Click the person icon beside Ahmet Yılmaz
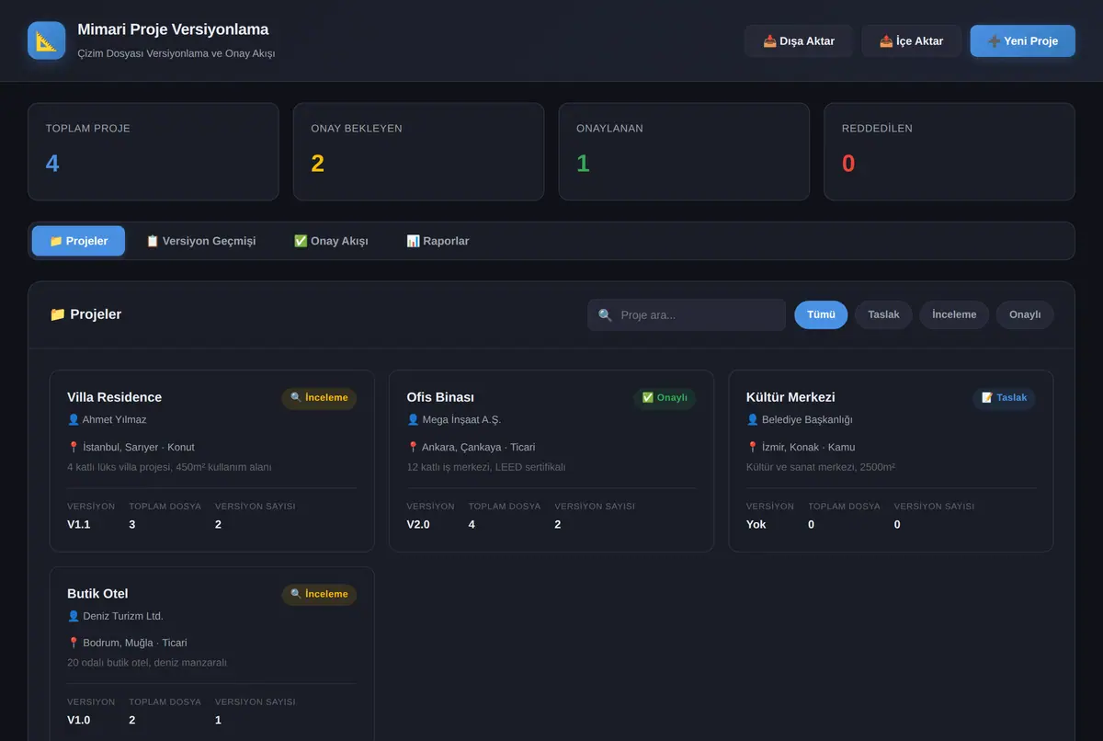 [x=74, y=419]
